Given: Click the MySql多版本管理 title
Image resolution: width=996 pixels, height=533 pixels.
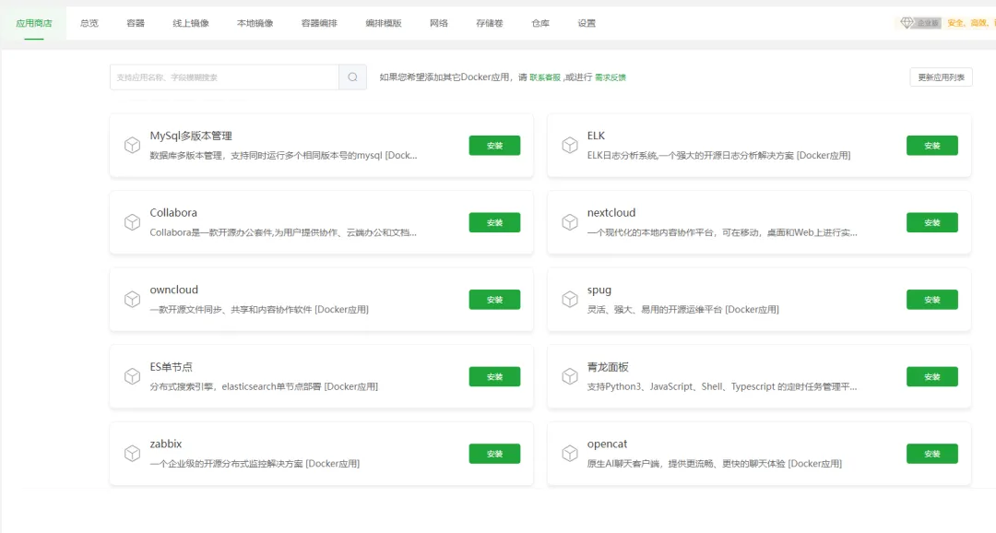Looking at the screenshot, I should tap(191, 136).
